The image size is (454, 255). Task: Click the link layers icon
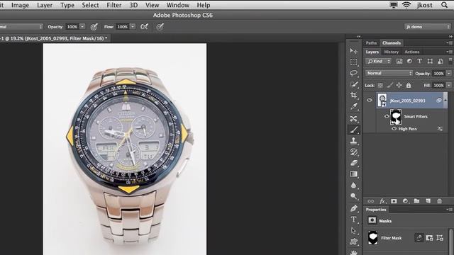(x=370, y=201)
